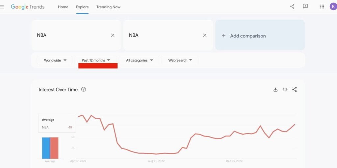Click the Apr 17, 2022 axis label
This screenshot has height=168, width=337.
[x=78, y=161]
